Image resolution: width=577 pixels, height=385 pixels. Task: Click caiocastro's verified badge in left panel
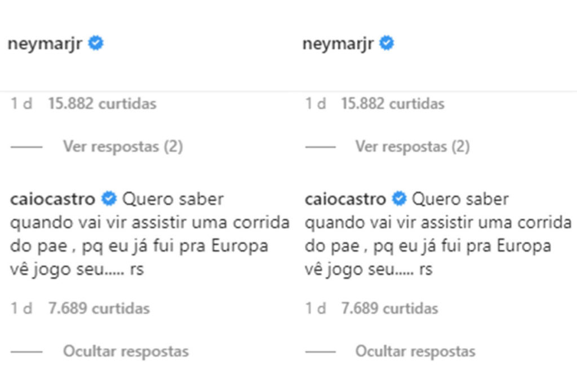[109, 199]
